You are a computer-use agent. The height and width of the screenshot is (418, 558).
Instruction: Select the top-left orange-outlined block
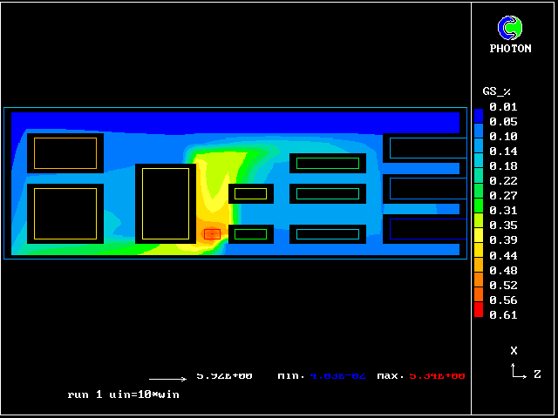coord(65,153)
